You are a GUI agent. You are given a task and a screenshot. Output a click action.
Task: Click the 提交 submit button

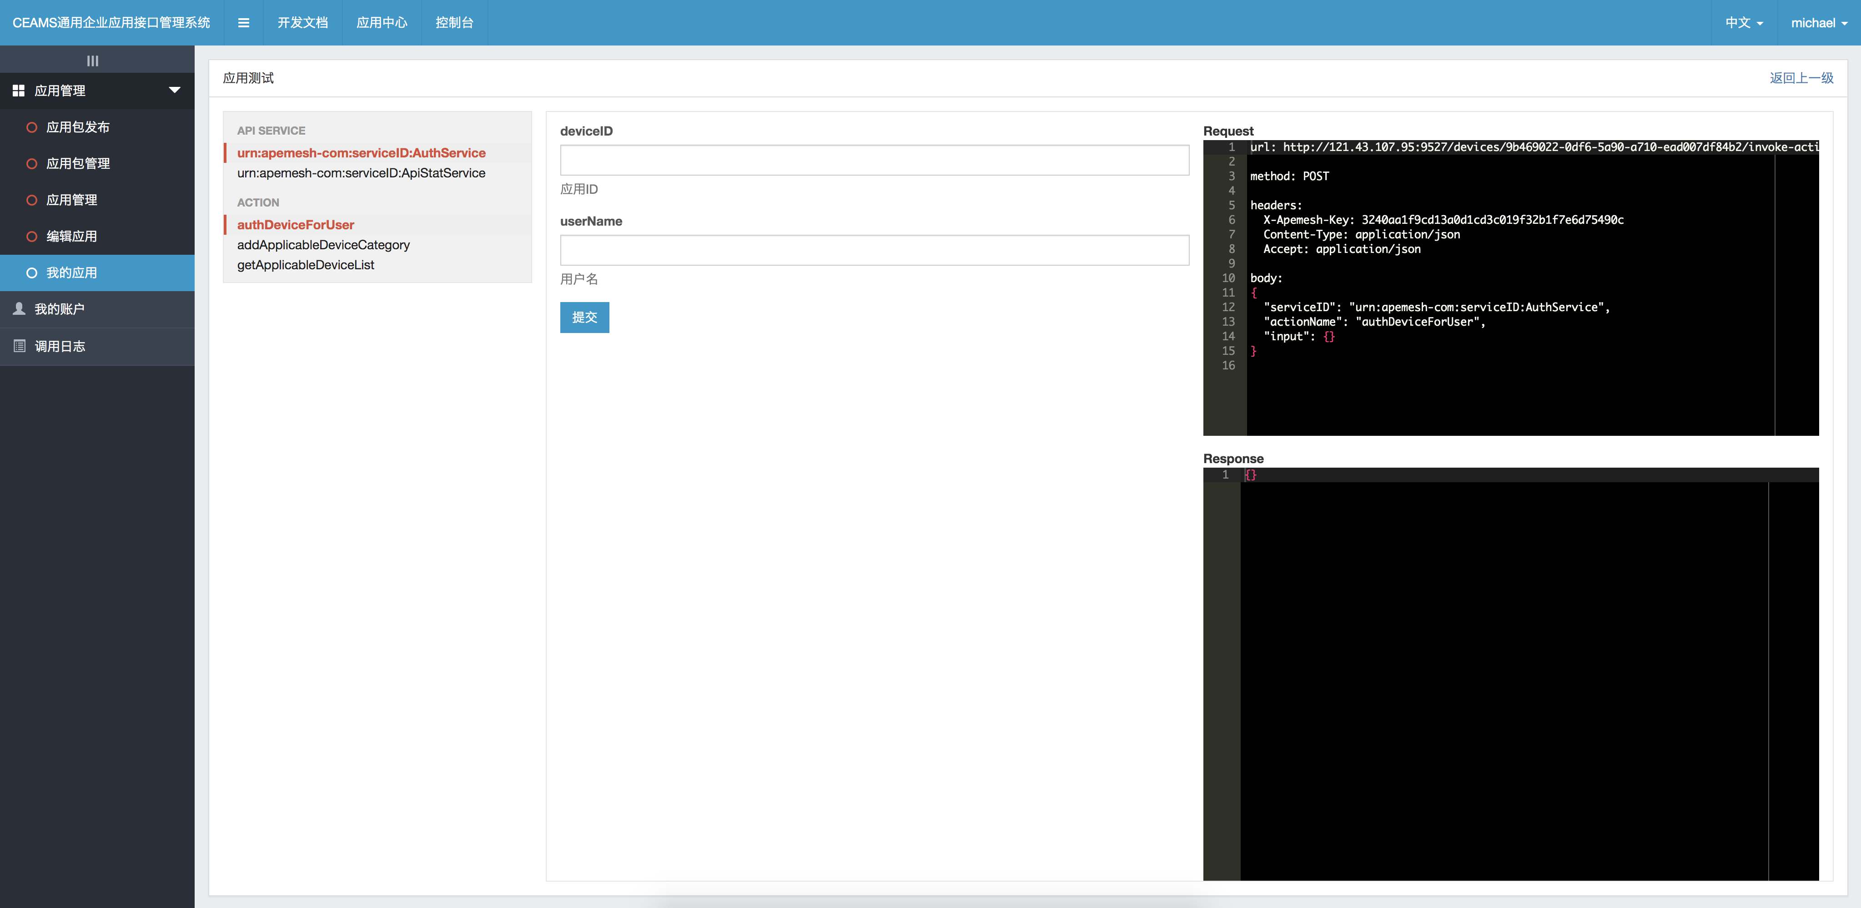(x=584, y=317)
